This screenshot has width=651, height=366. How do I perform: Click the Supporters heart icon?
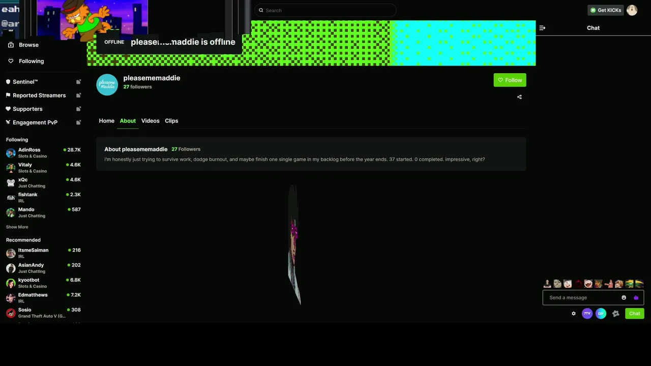tap(8, 109)
